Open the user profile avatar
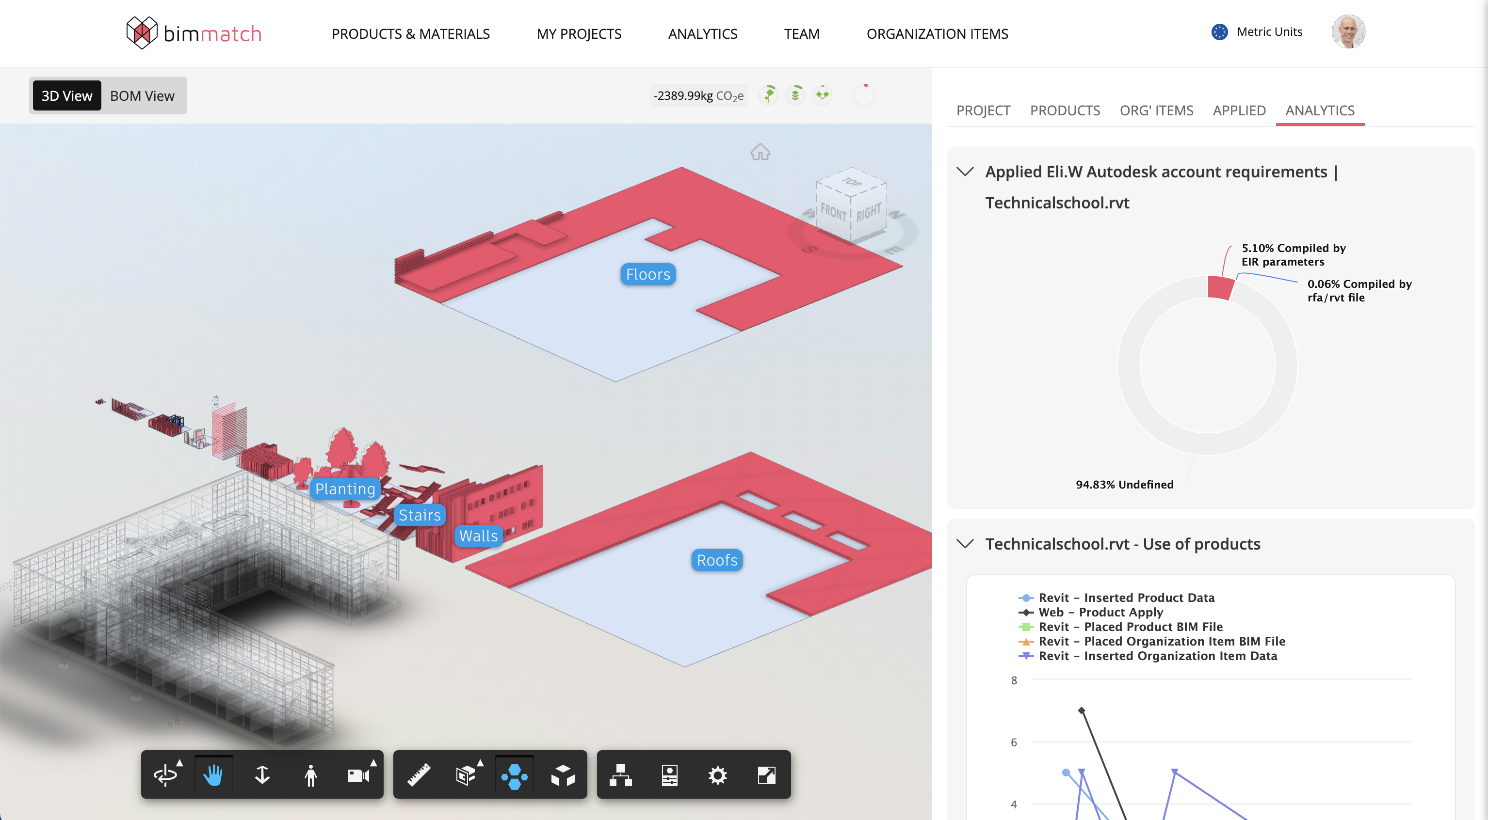Screen dimensions: 1488x820 1348,32
